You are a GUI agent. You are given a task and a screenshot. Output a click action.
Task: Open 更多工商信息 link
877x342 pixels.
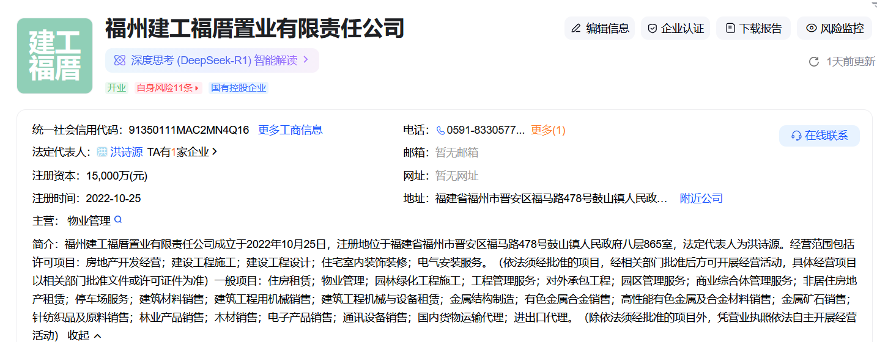pyautogui.click(x=290, y=130)
